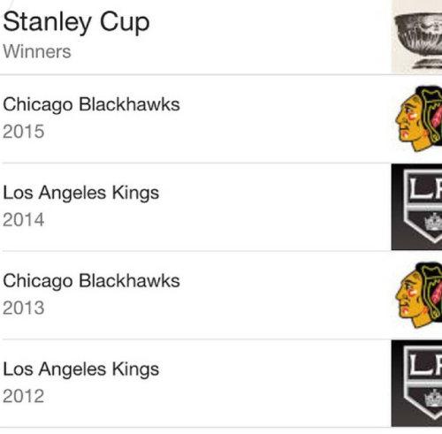Click the Stanley Cup trophy image
Viewport: 442px width, 434px height.
416,36
